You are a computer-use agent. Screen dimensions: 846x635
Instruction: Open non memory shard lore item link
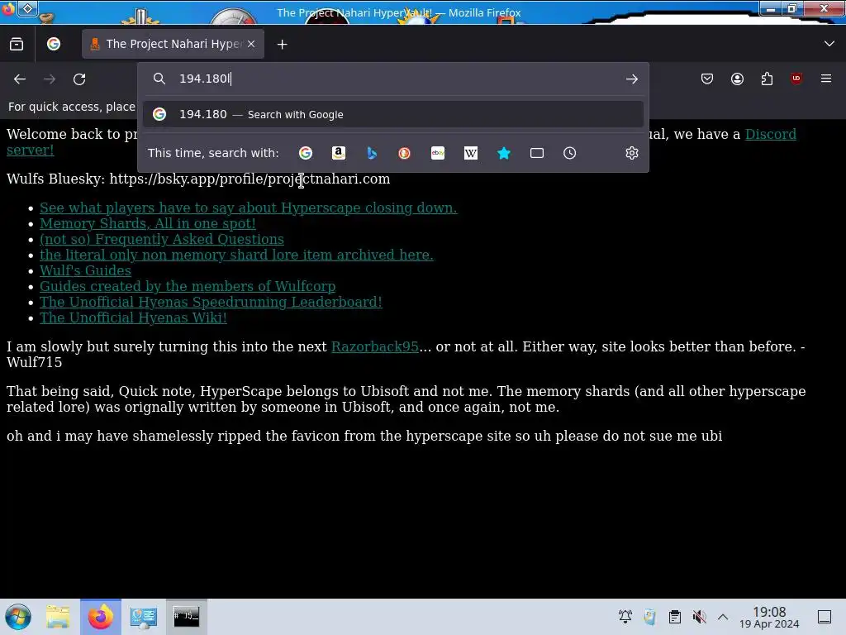pos(236,255)
